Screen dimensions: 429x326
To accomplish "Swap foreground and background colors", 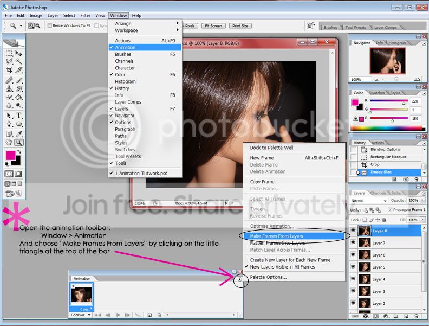I will 19,152.
